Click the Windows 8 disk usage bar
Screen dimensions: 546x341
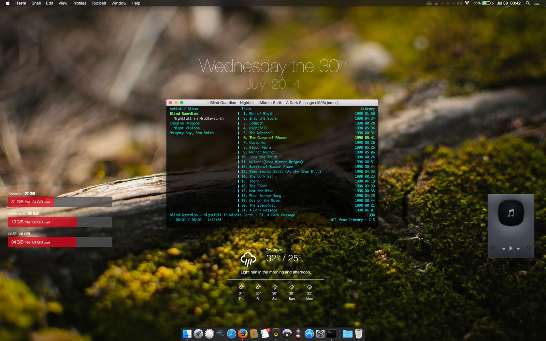pos(60,222)
